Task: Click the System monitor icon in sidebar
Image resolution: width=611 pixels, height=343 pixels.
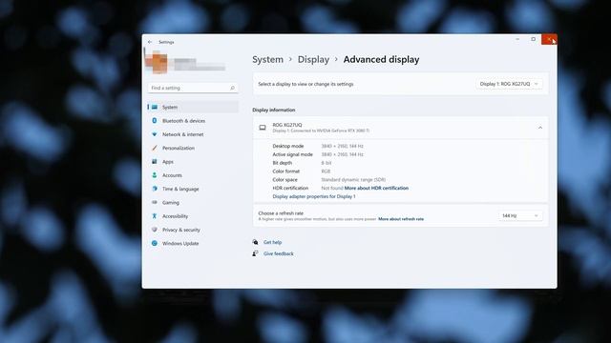Action: pos(155,107)
